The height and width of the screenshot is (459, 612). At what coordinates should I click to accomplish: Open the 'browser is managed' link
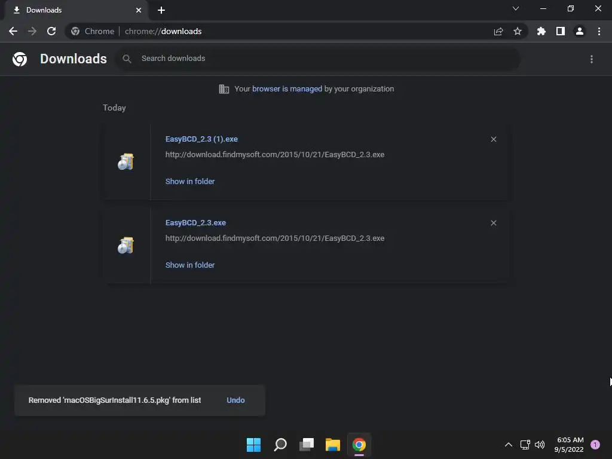tap(287, 88)
